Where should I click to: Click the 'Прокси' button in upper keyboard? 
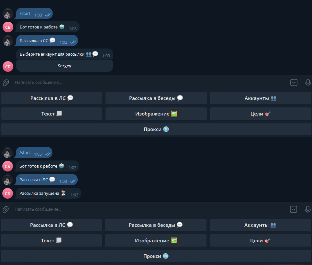(x=156, y=129)
